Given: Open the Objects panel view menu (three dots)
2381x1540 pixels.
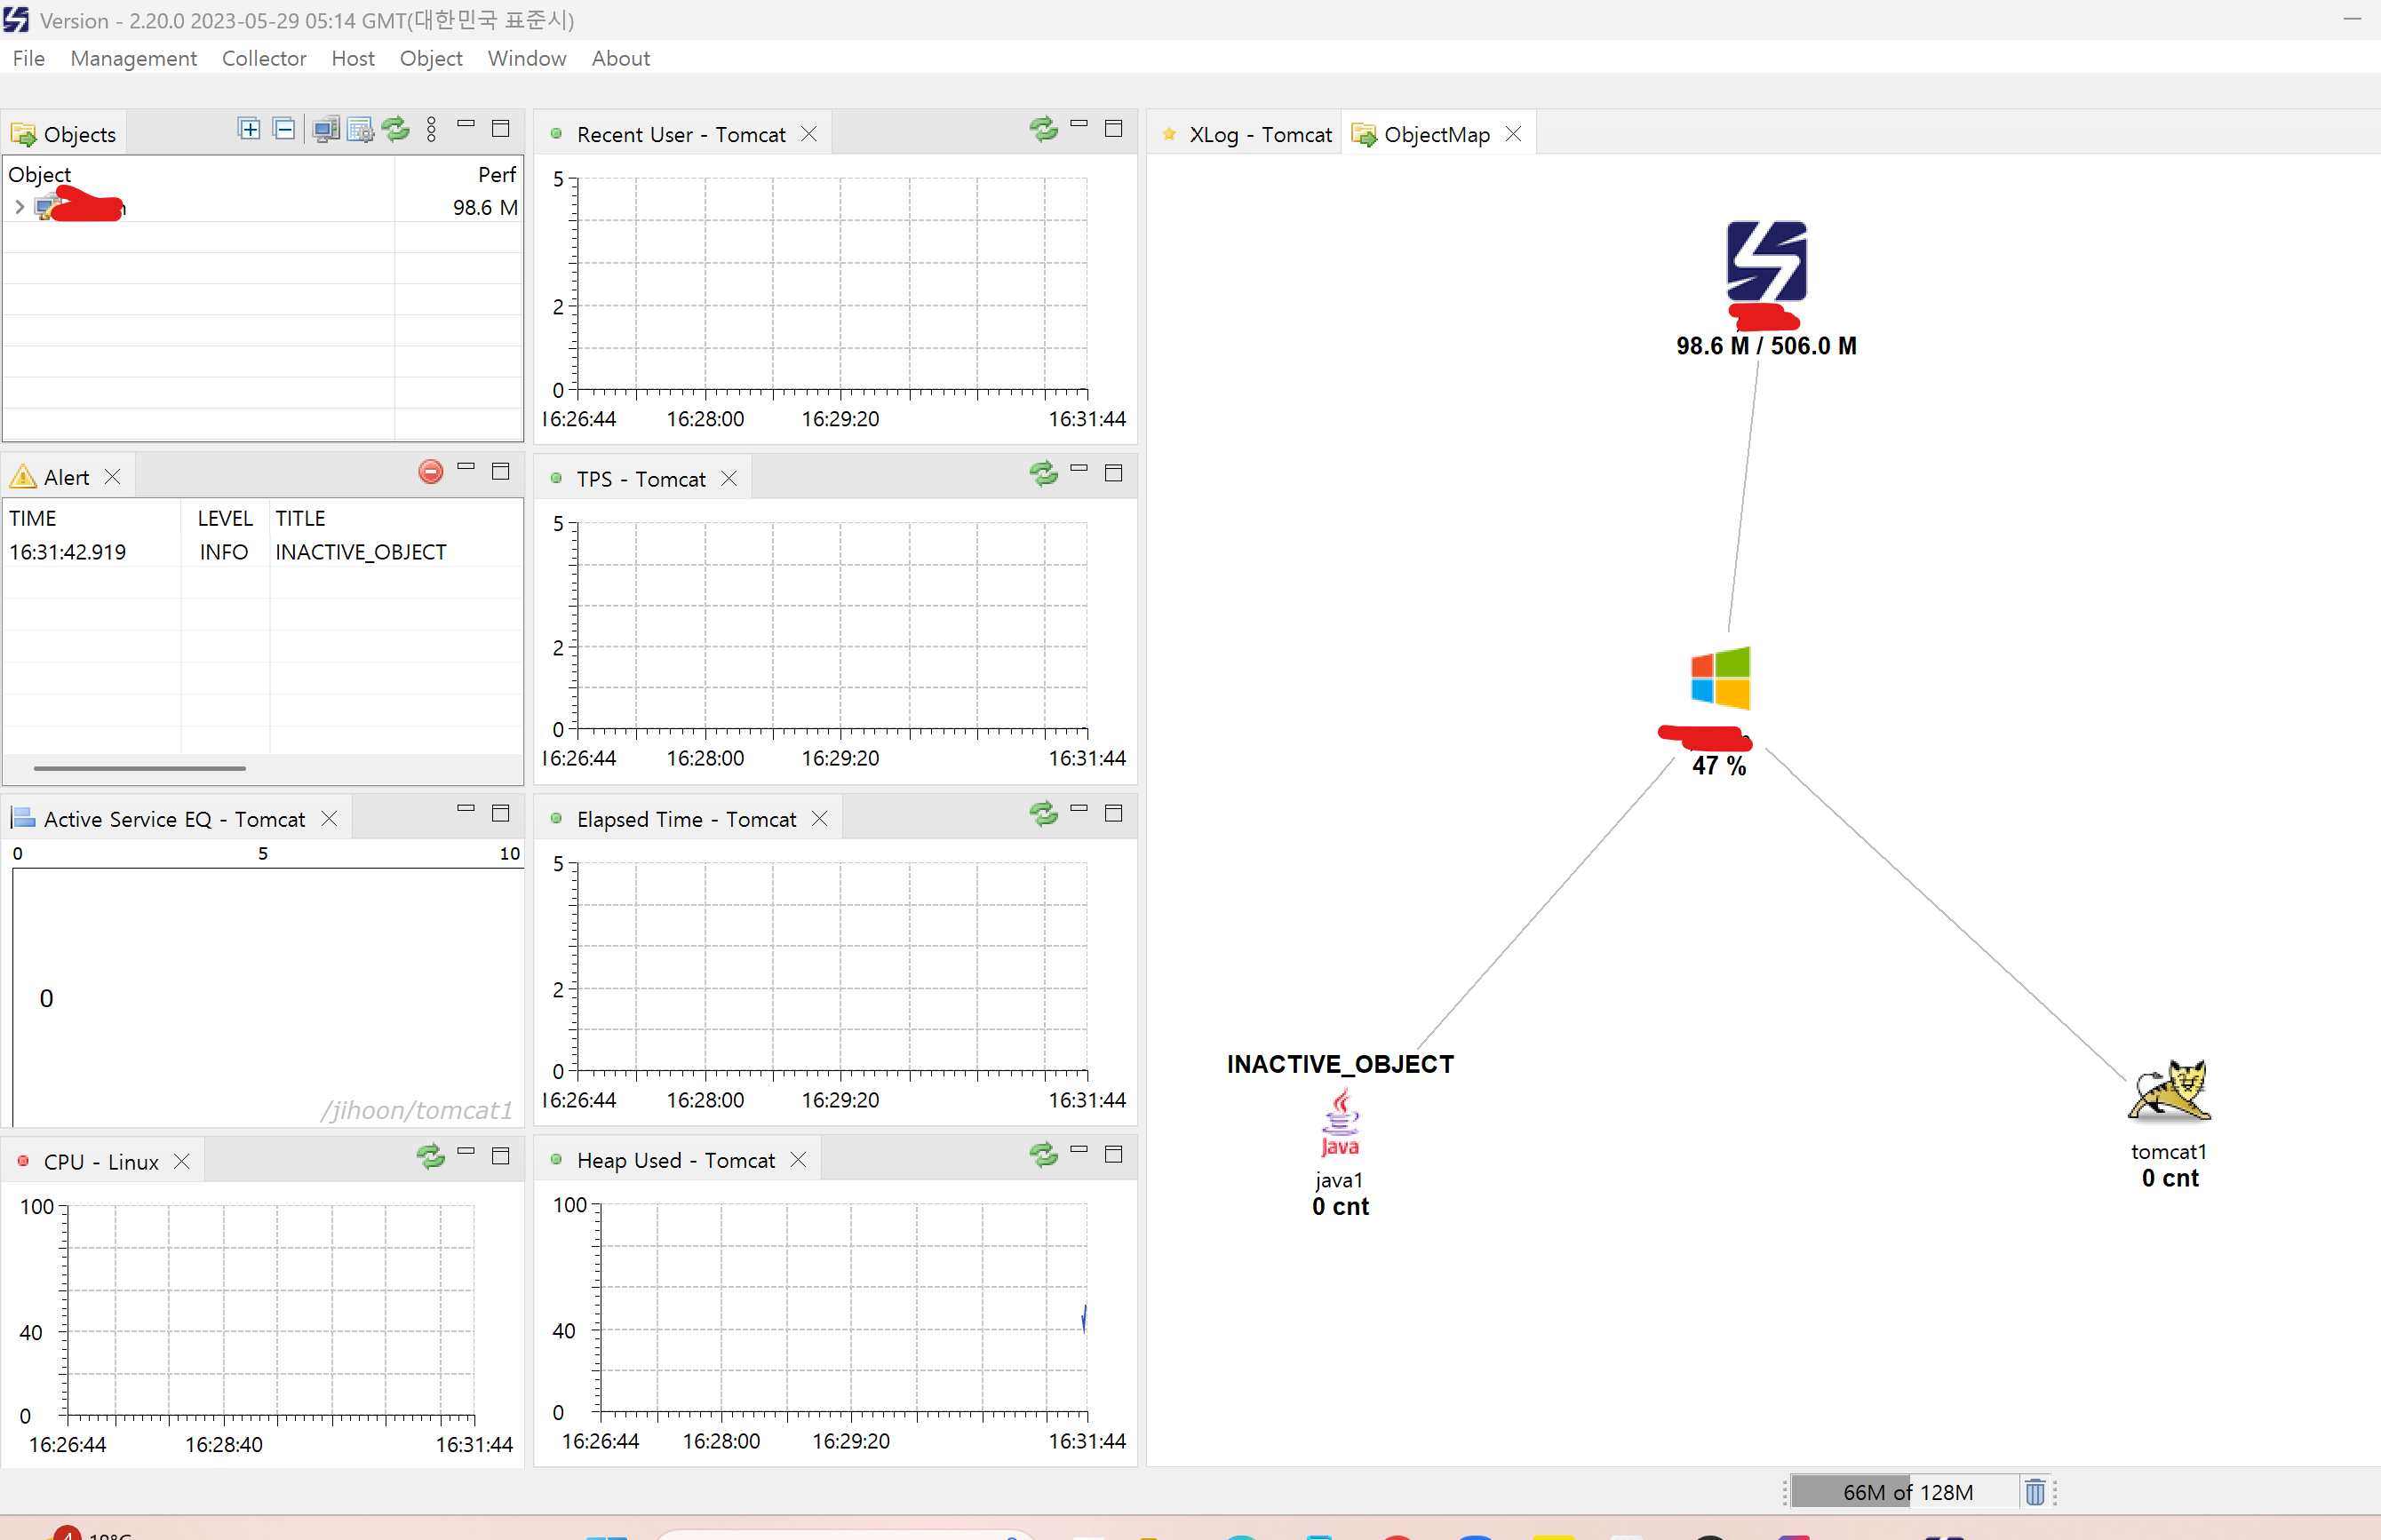Looking at the screenshot, I should tap(431, 129).
